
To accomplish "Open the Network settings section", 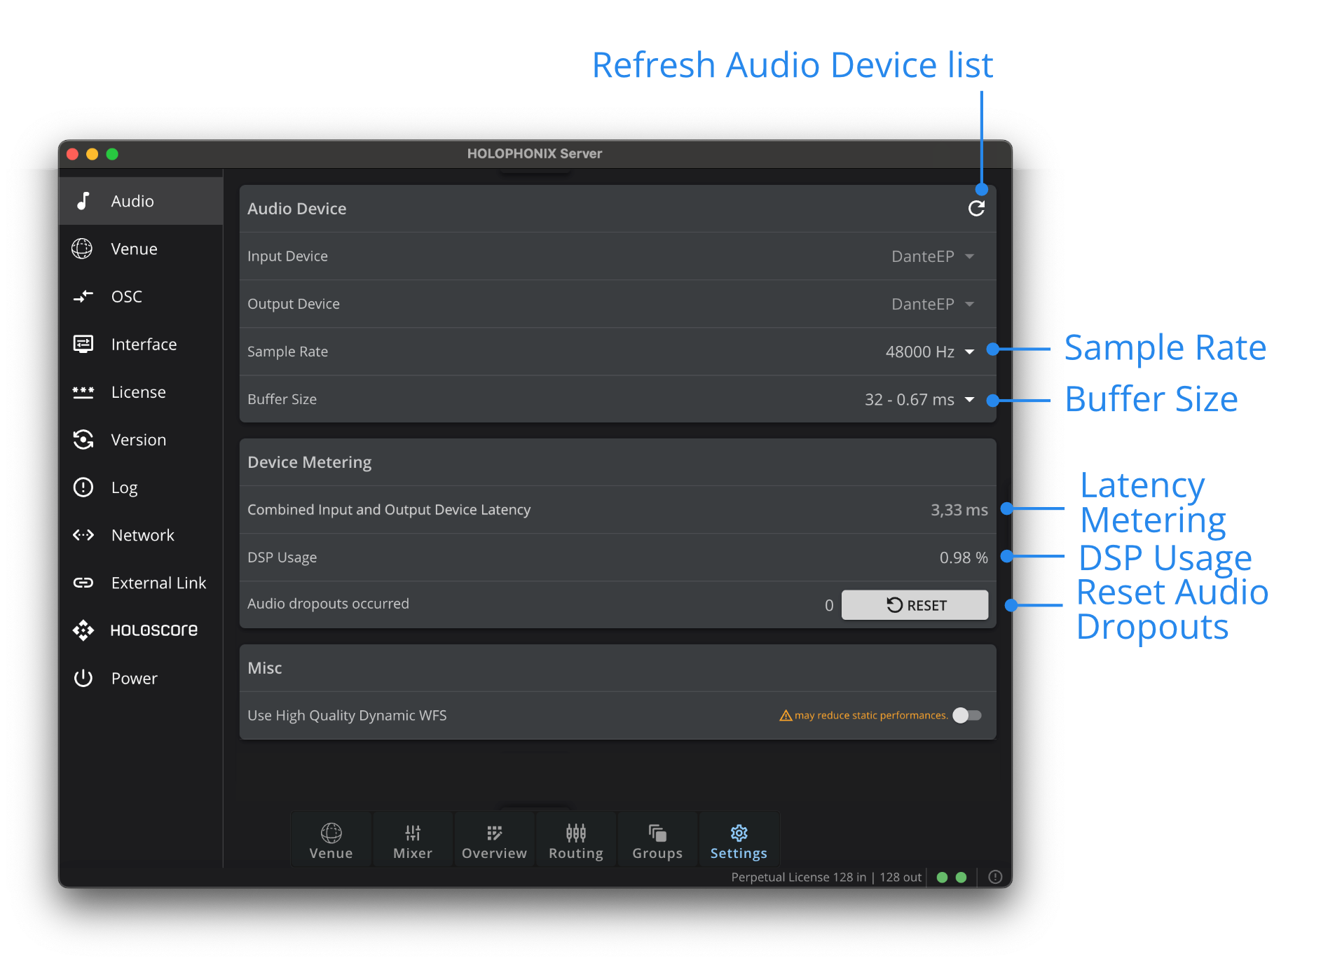I will point(142,535).
